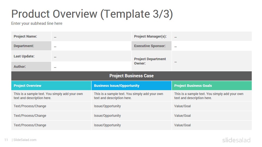Select the Last Update value field
The height and width of the screenshot is (147, 262).
91,56
